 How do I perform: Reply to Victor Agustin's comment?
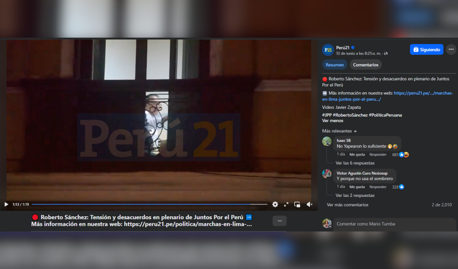(x=378, y=187)
